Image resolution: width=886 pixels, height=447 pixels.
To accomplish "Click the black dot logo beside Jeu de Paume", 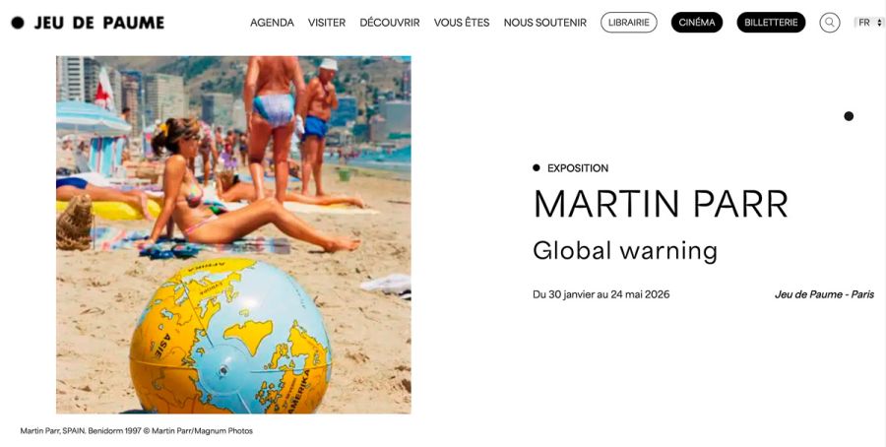I will (x=18, y=23).
